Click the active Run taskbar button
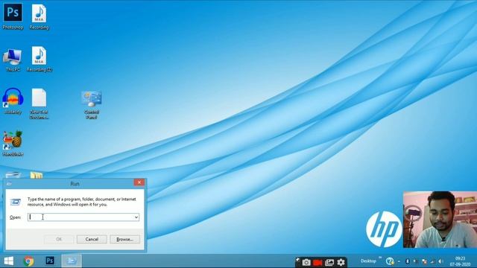 pos(72,261)
